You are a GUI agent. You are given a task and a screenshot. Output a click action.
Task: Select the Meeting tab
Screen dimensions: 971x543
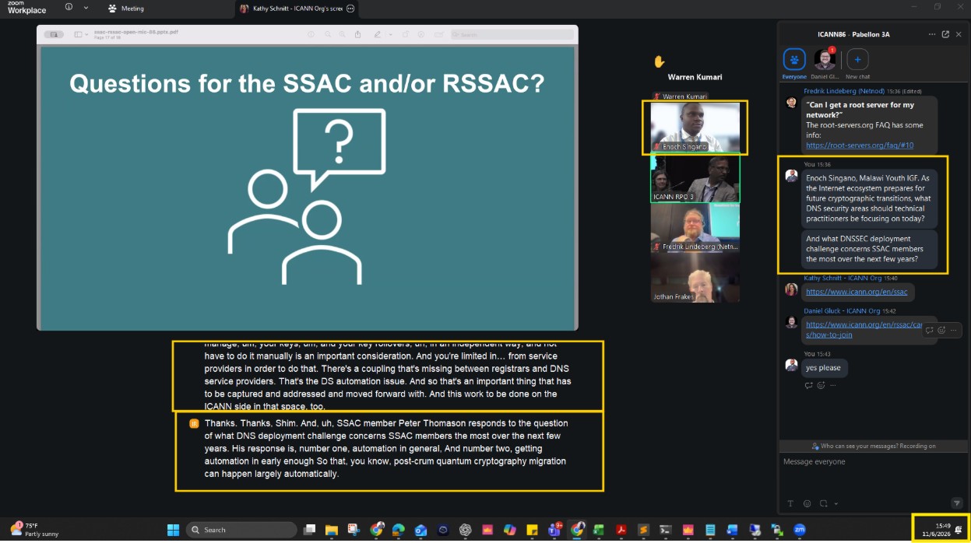(126, 9)
